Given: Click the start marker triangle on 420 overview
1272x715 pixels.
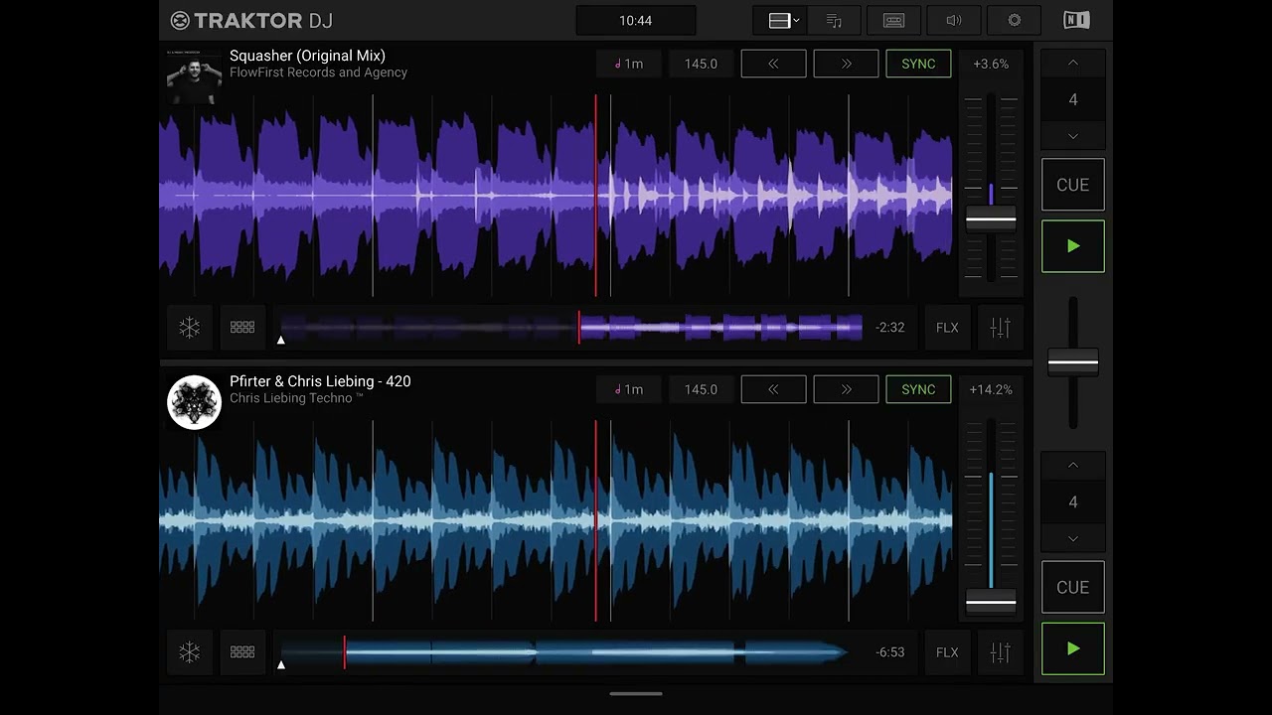Looking at the screenshot, I should coord(281,664).
